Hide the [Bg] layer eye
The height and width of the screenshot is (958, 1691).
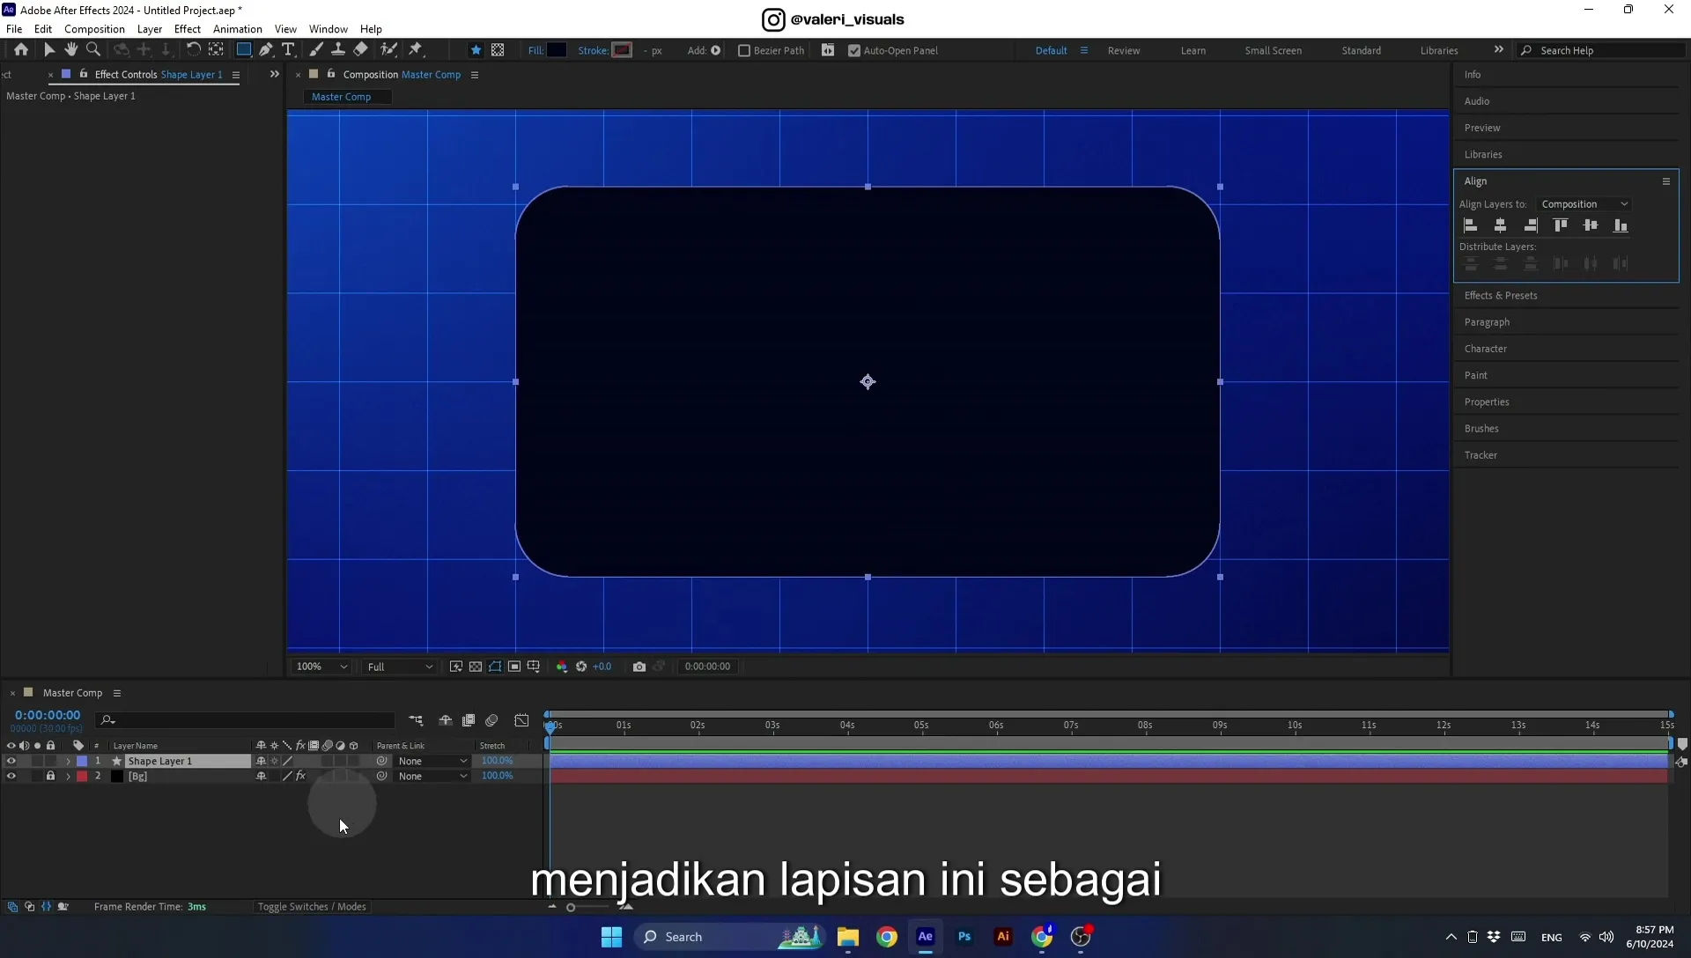(x=11, y=776)
